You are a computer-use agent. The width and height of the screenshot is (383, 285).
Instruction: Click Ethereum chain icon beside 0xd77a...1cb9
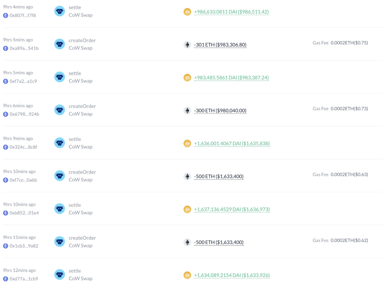(x=6, y=279)
